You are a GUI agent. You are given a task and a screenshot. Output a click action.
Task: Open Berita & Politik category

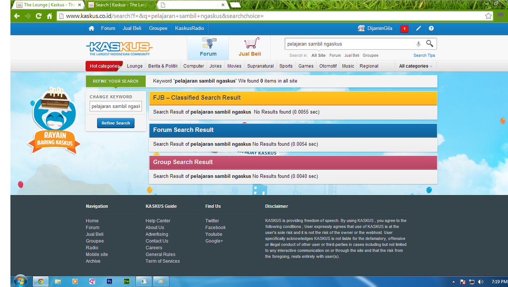pyautogui.click(x=163, y=66)
